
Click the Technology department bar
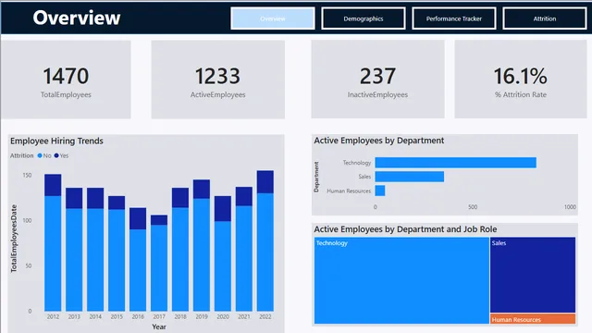pyautogui.click(x=455, y=163)
